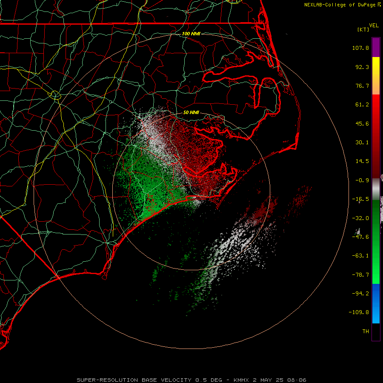The width and height of the screenshot is (383, 383).
Task: Click the -47.6 scale label
Action: (360, 237)
